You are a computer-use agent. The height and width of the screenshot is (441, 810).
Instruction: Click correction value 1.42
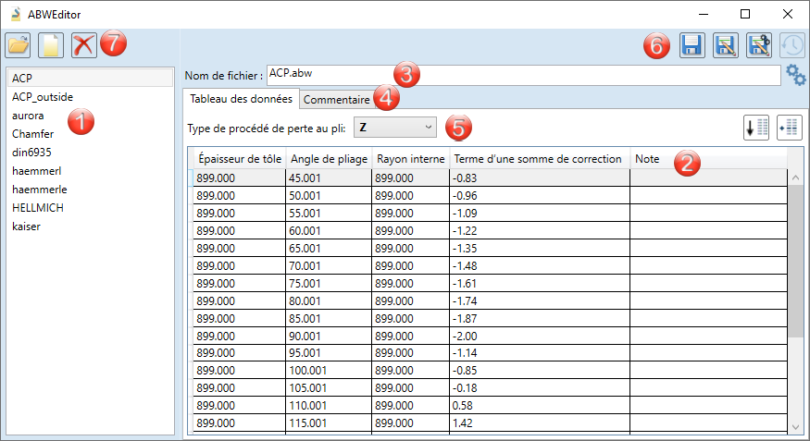coord(540,423)
